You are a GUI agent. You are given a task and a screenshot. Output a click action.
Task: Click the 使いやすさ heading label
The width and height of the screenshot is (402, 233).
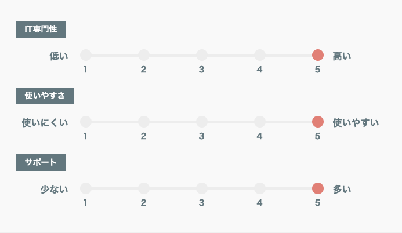(x=45, y=96)
